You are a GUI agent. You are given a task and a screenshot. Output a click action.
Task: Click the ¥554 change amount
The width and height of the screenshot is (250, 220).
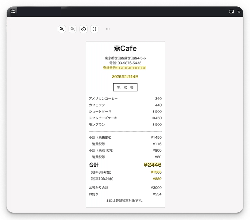(157, 194)
